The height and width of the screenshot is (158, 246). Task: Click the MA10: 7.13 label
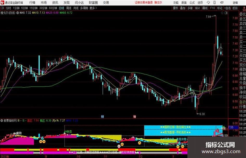coord(38,13)
